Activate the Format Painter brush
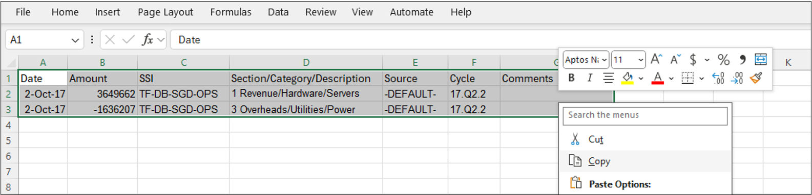 click(756, 78)
